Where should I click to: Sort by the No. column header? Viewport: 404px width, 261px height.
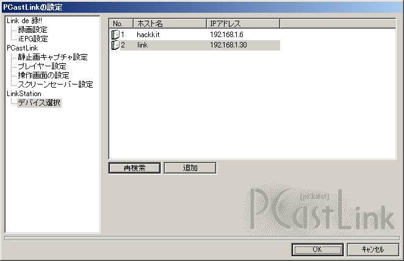click(121, 24)
